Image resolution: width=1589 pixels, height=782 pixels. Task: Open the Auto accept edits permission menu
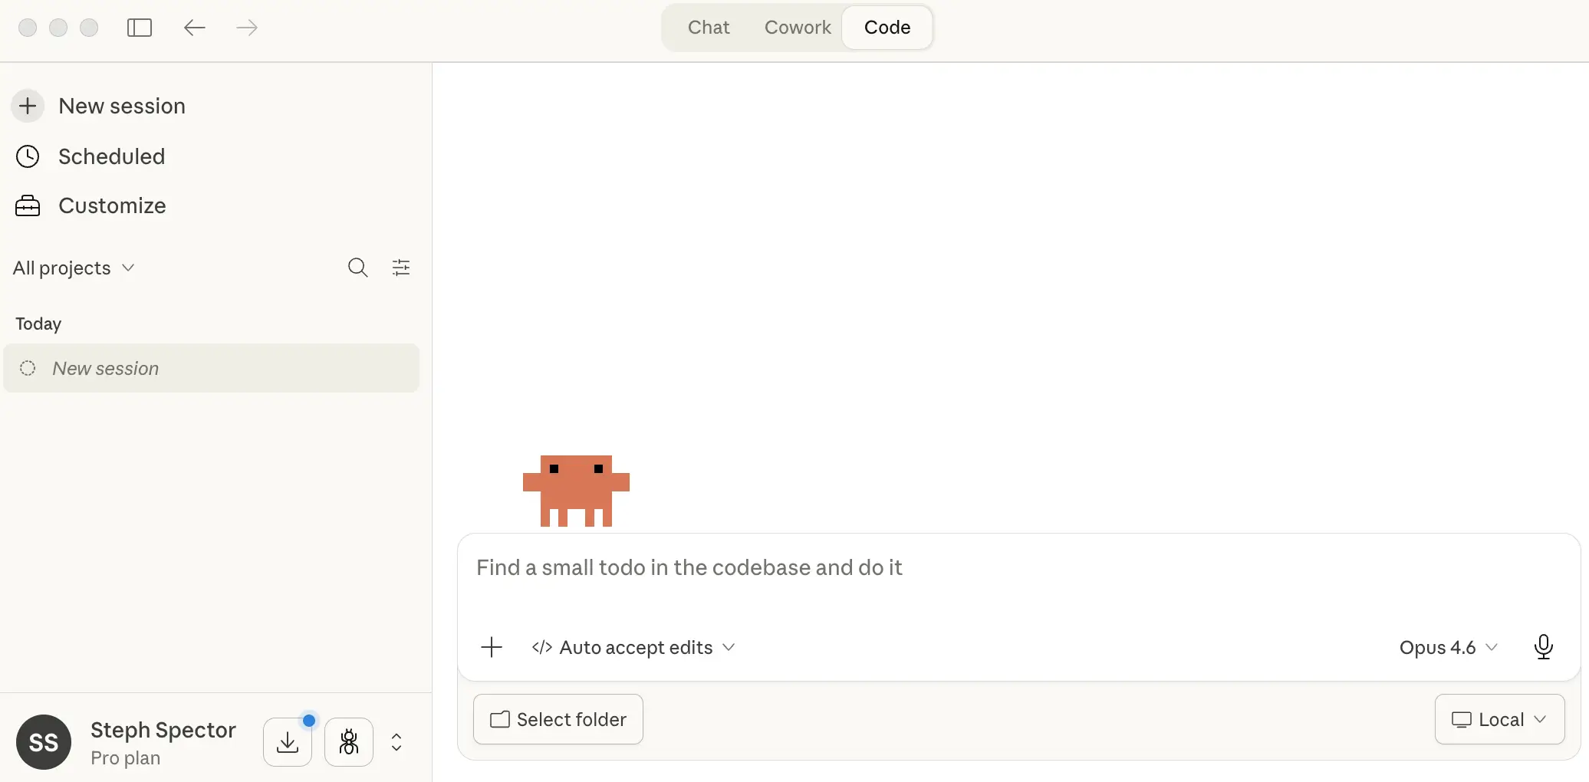pos(633,647)
